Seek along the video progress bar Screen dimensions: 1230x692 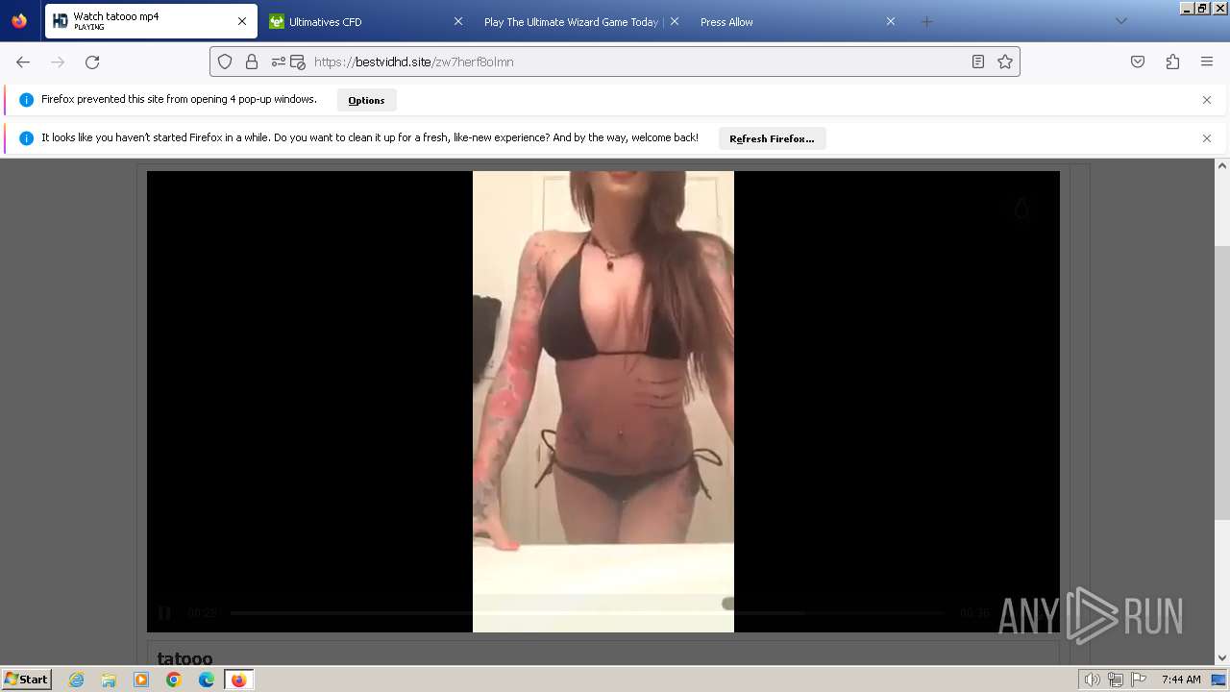[588, 612]
